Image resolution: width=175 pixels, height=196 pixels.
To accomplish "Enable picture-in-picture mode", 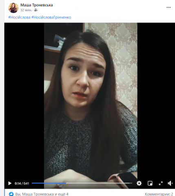I will [x=150, y=183].
